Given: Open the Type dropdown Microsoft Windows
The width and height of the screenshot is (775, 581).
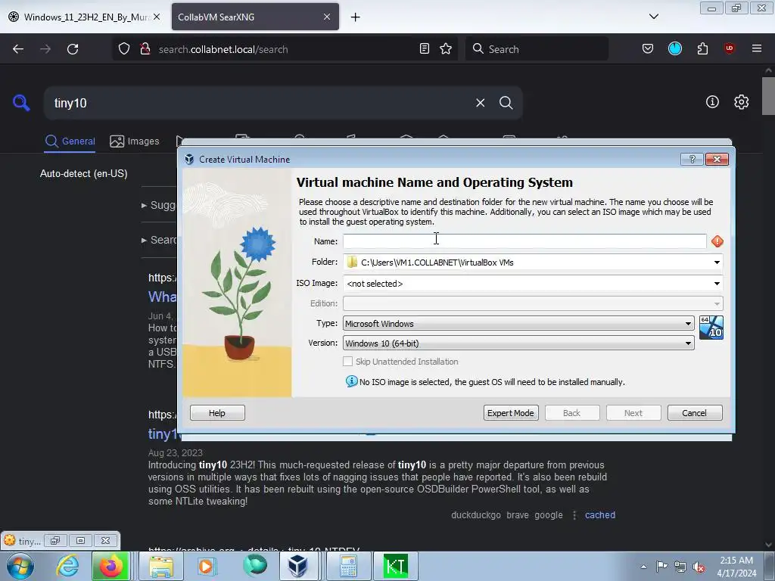Looking at the screenshot, I should click(x=518, y=324).
